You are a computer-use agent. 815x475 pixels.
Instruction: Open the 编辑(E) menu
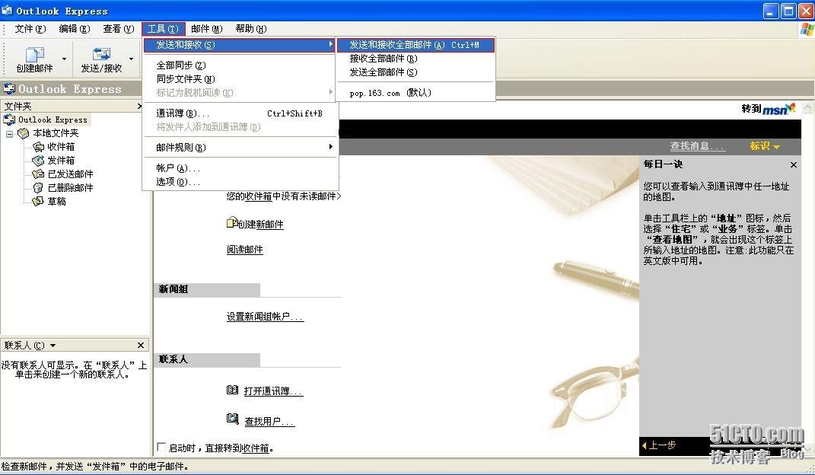tap(75, 29)
